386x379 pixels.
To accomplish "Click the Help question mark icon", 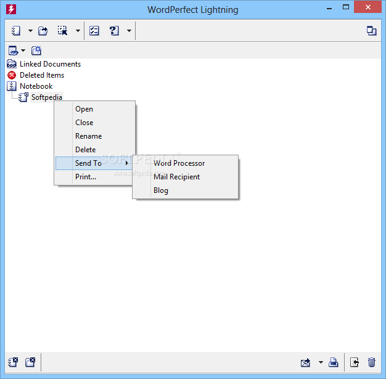I will [x=114, y=31].
